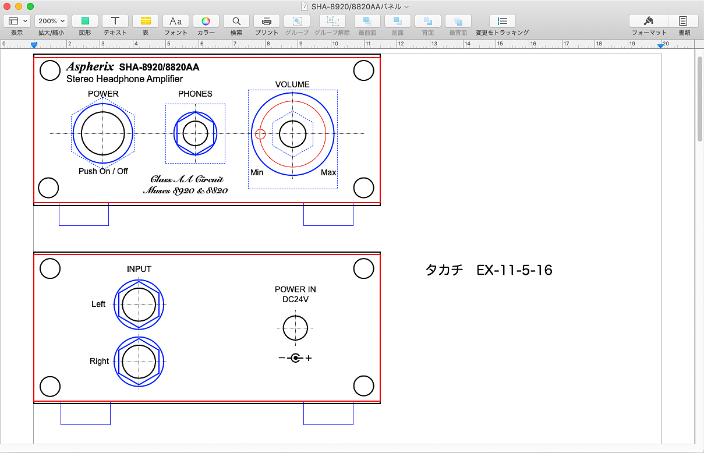Image resolution: width=704 pixels, height=453 pixels.
Task: Select blue foot rectangle under rear panel right
Action: [328, 414]
